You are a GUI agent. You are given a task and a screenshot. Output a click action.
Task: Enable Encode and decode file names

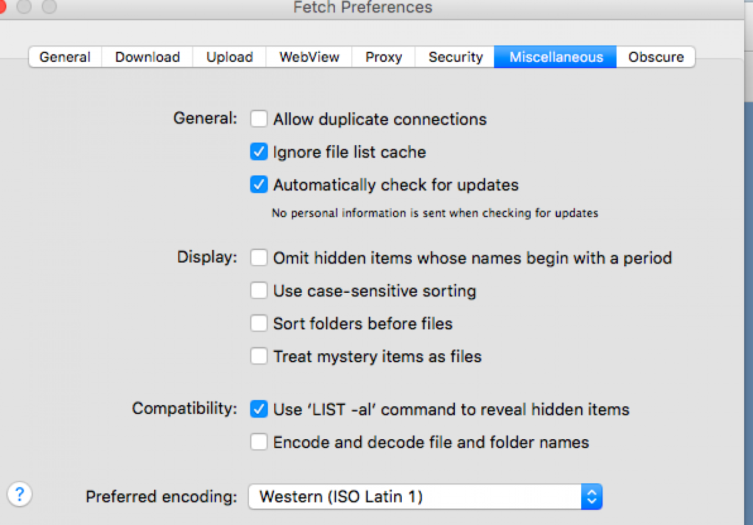tap(259, 442)
